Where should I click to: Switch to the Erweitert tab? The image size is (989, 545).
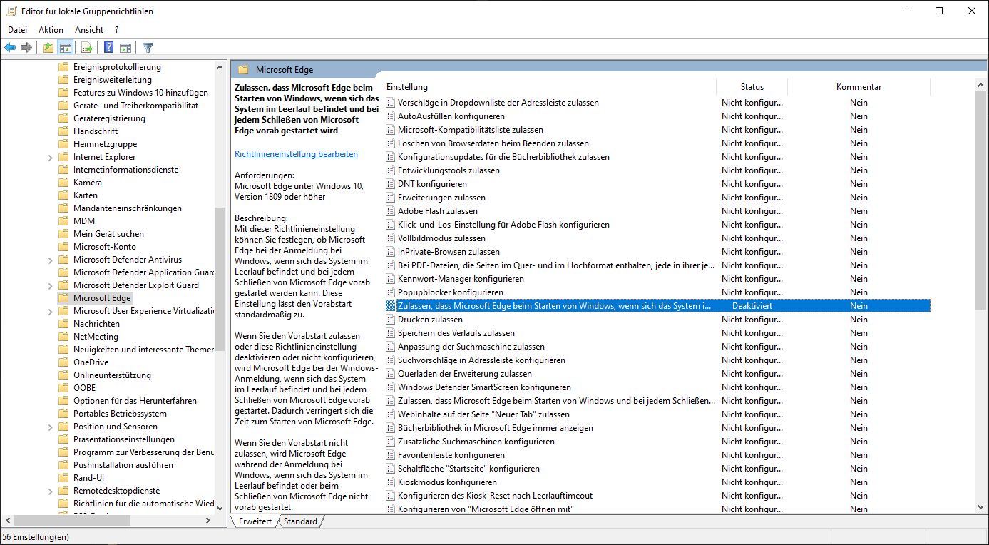click(x=255, y=521)
